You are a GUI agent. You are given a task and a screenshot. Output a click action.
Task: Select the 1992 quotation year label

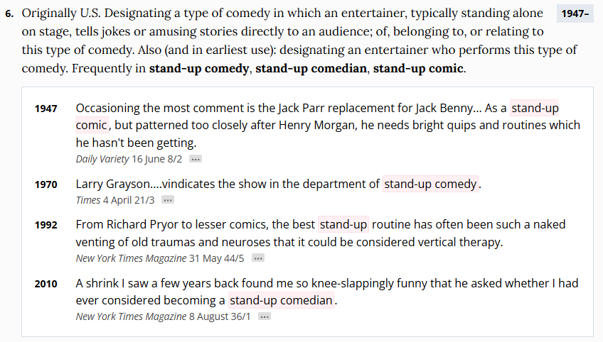(x=46, y=225)
